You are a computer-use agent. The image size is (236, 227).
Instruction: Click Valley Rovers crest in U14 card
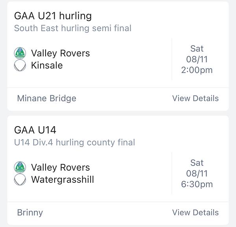(20, 167)
